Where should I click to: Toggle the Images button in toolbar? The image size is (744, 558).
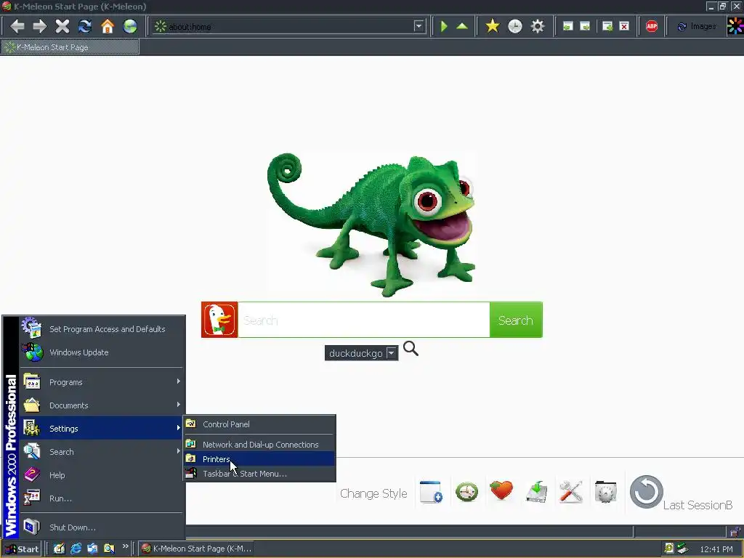[697, 26]
